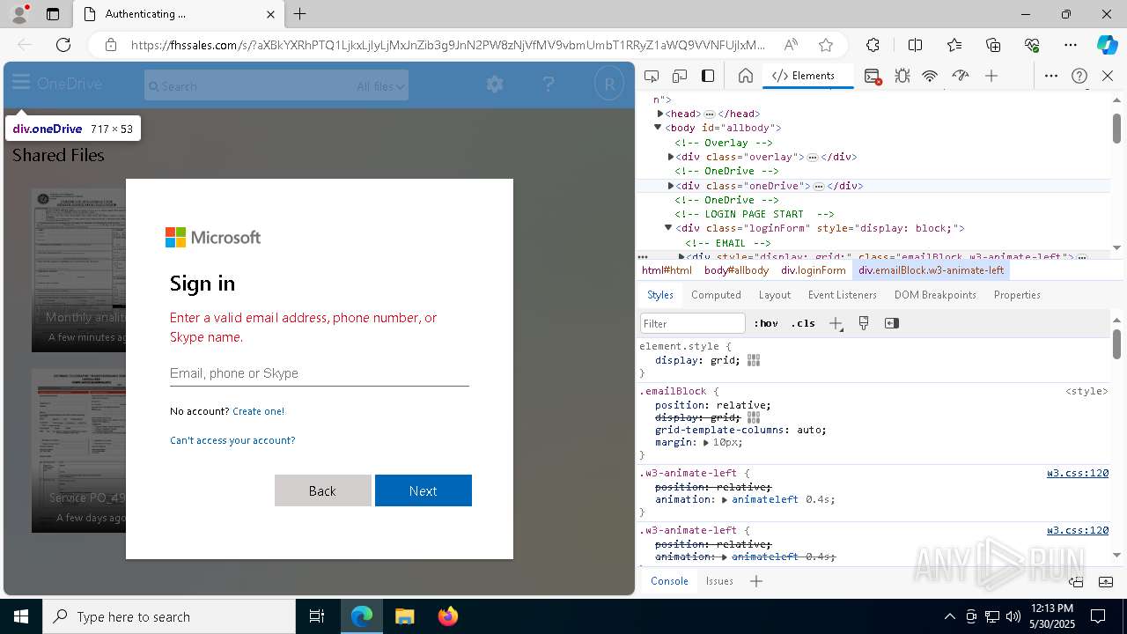1127x634 pixels.
Task: Click div.emailBlock.w3-animate-left breadcrumb
Action: click(x=931, y=270)
